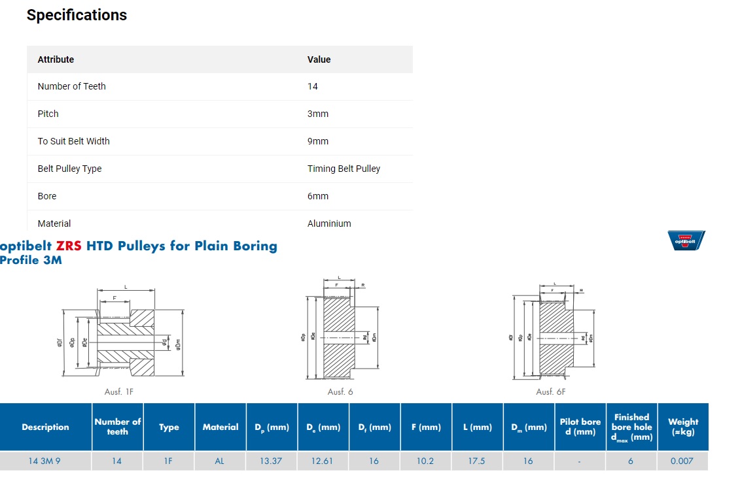The image size is (742, 479).
Task: Click the optibelt logo
Action: [x=686, y=240]
